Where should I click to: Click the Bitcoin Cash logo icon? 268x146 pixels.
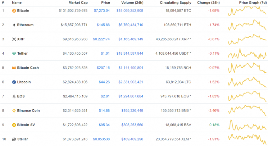(14, 68)
